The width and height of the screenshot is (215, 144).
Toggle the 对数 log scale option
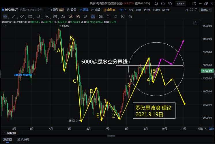[200, 128]
